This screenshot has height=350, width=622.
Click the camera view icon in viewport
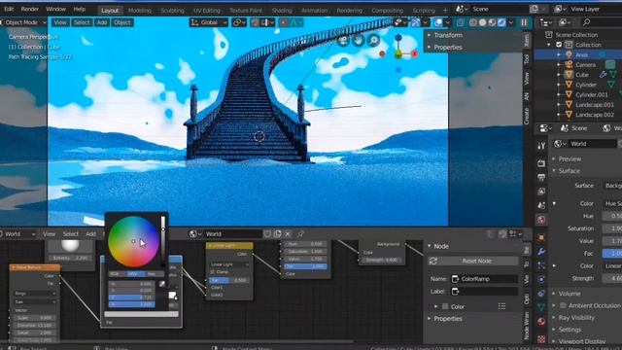pos(343,41)
